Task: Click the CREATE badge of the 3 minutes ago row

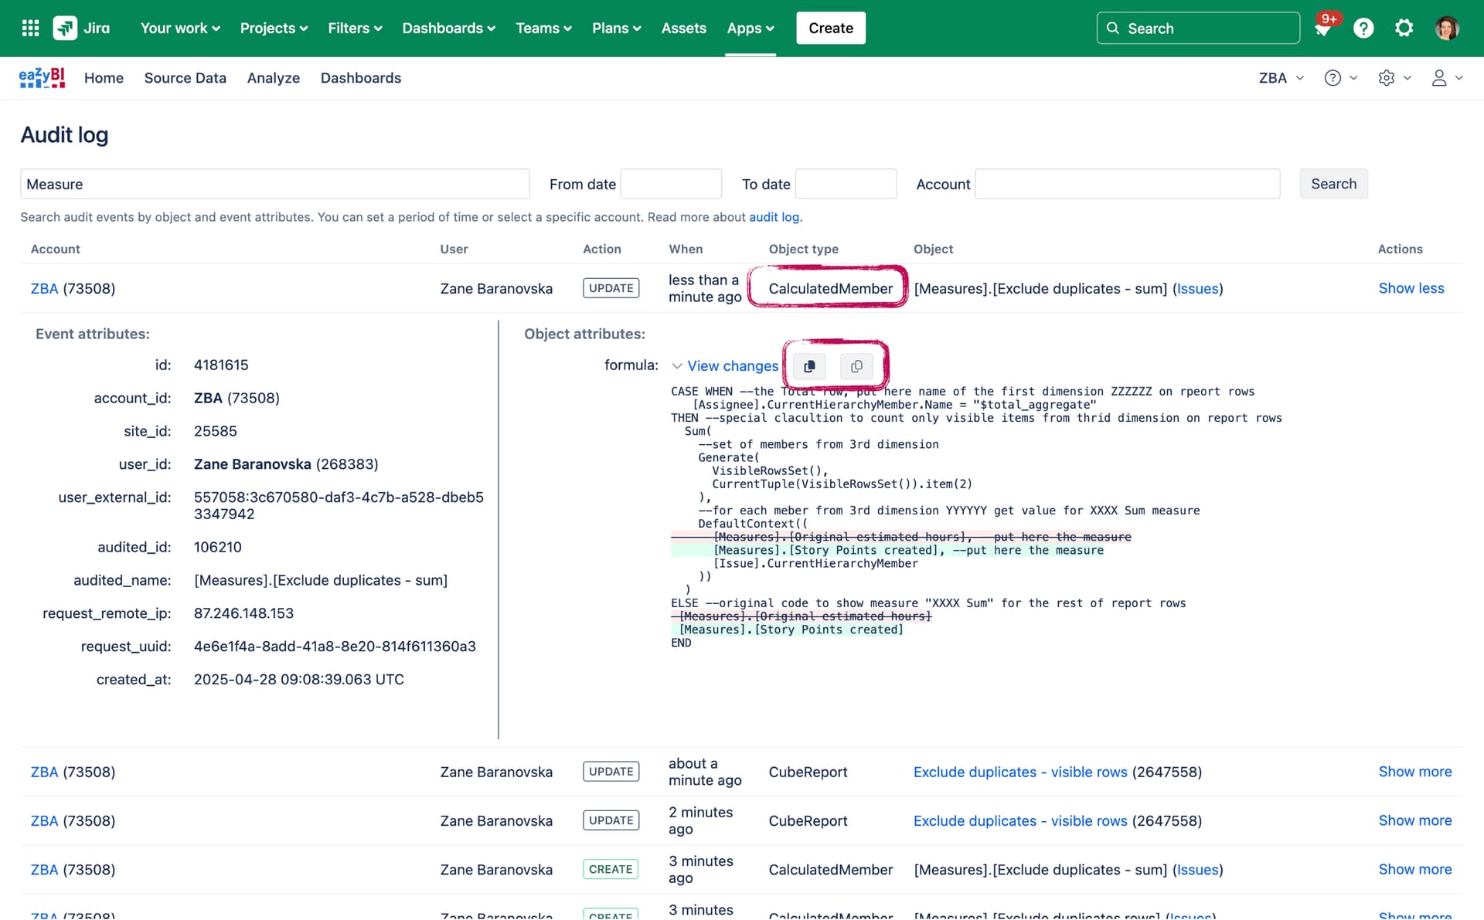Action: [611, 869]
